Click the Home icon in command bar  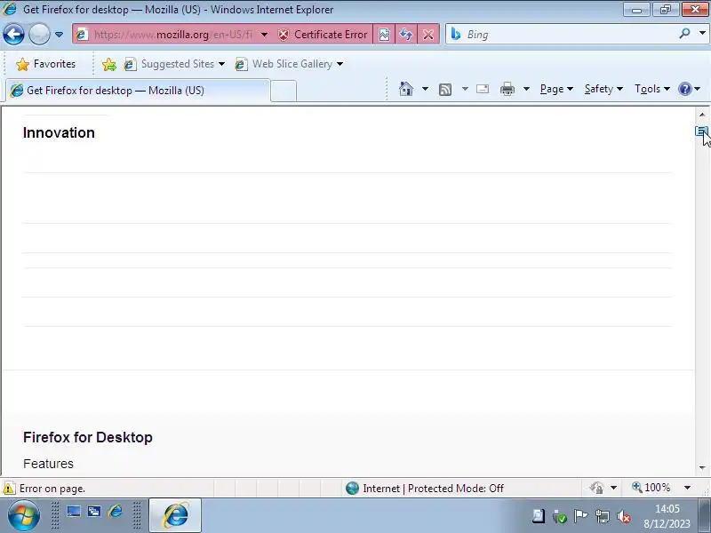(x=406, y=89)
